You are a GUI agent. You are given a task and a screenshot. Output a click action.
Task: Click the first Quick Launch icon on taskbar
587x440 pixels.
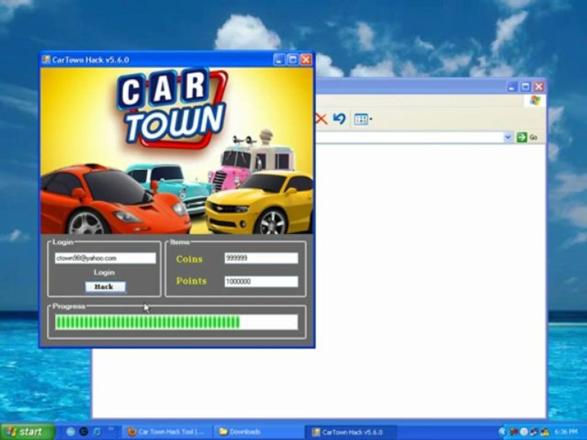70,431
